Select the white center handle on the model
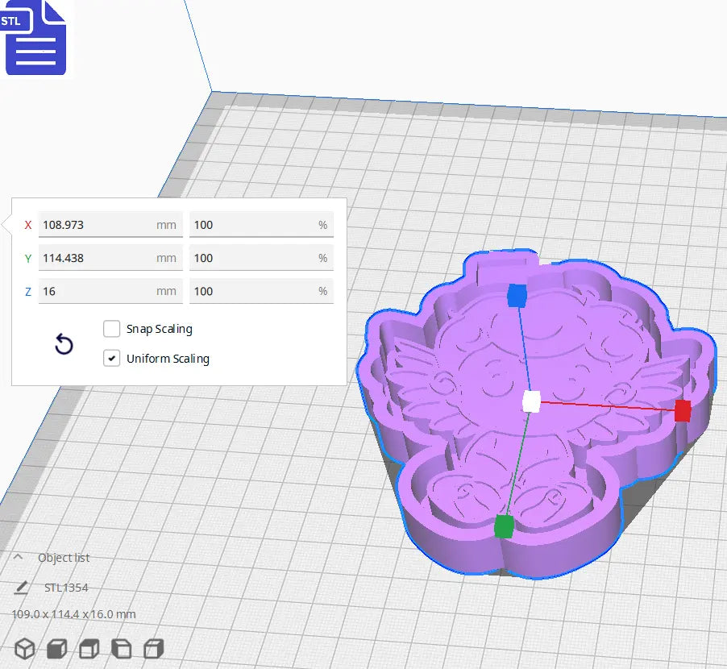The image size is (727, 669). click(x=530, y=401)
